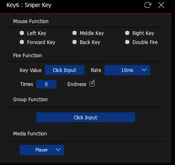Click the Key Value Click Input button
The image size is (175, 165).
(x=65, y=70)
